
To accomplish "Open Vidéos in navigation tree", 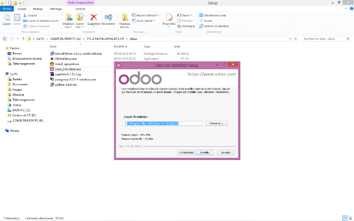I will click(17, 105).
